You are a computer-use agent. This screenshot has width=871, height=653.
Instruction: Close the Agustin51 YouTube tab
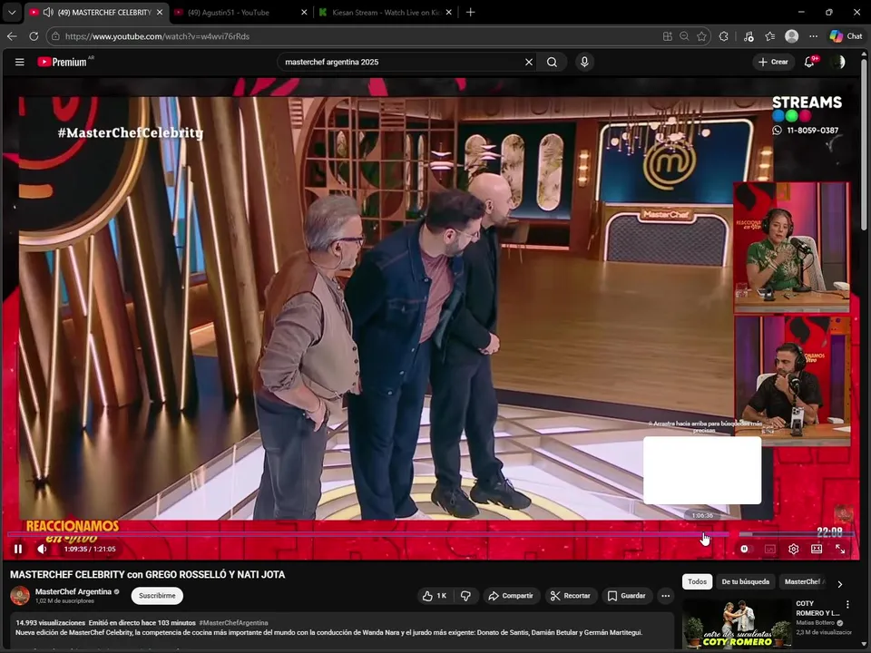click(x=304, y=12)
